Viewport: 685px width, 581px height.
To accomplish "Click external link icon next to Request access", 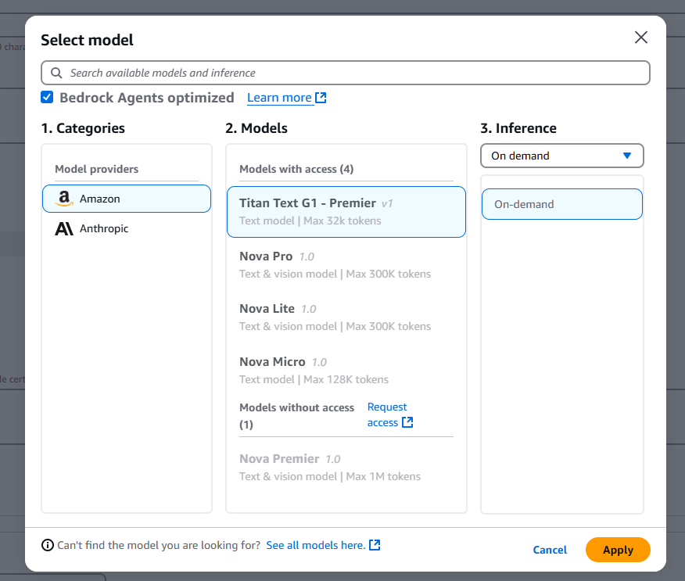I will pos(407,421).
